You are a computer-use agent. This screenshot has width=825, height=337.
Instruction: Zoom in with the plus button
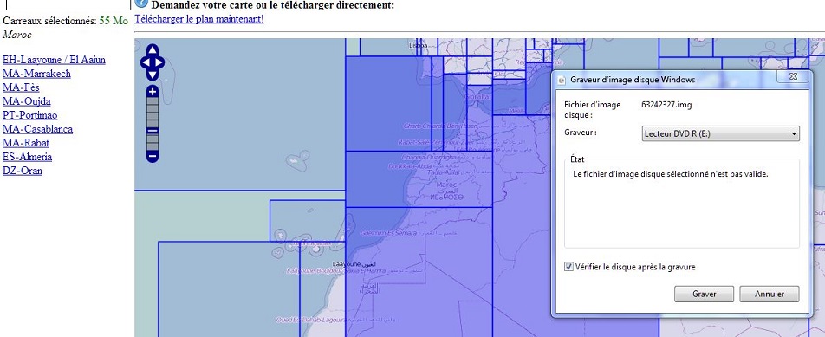pos(153,92)
